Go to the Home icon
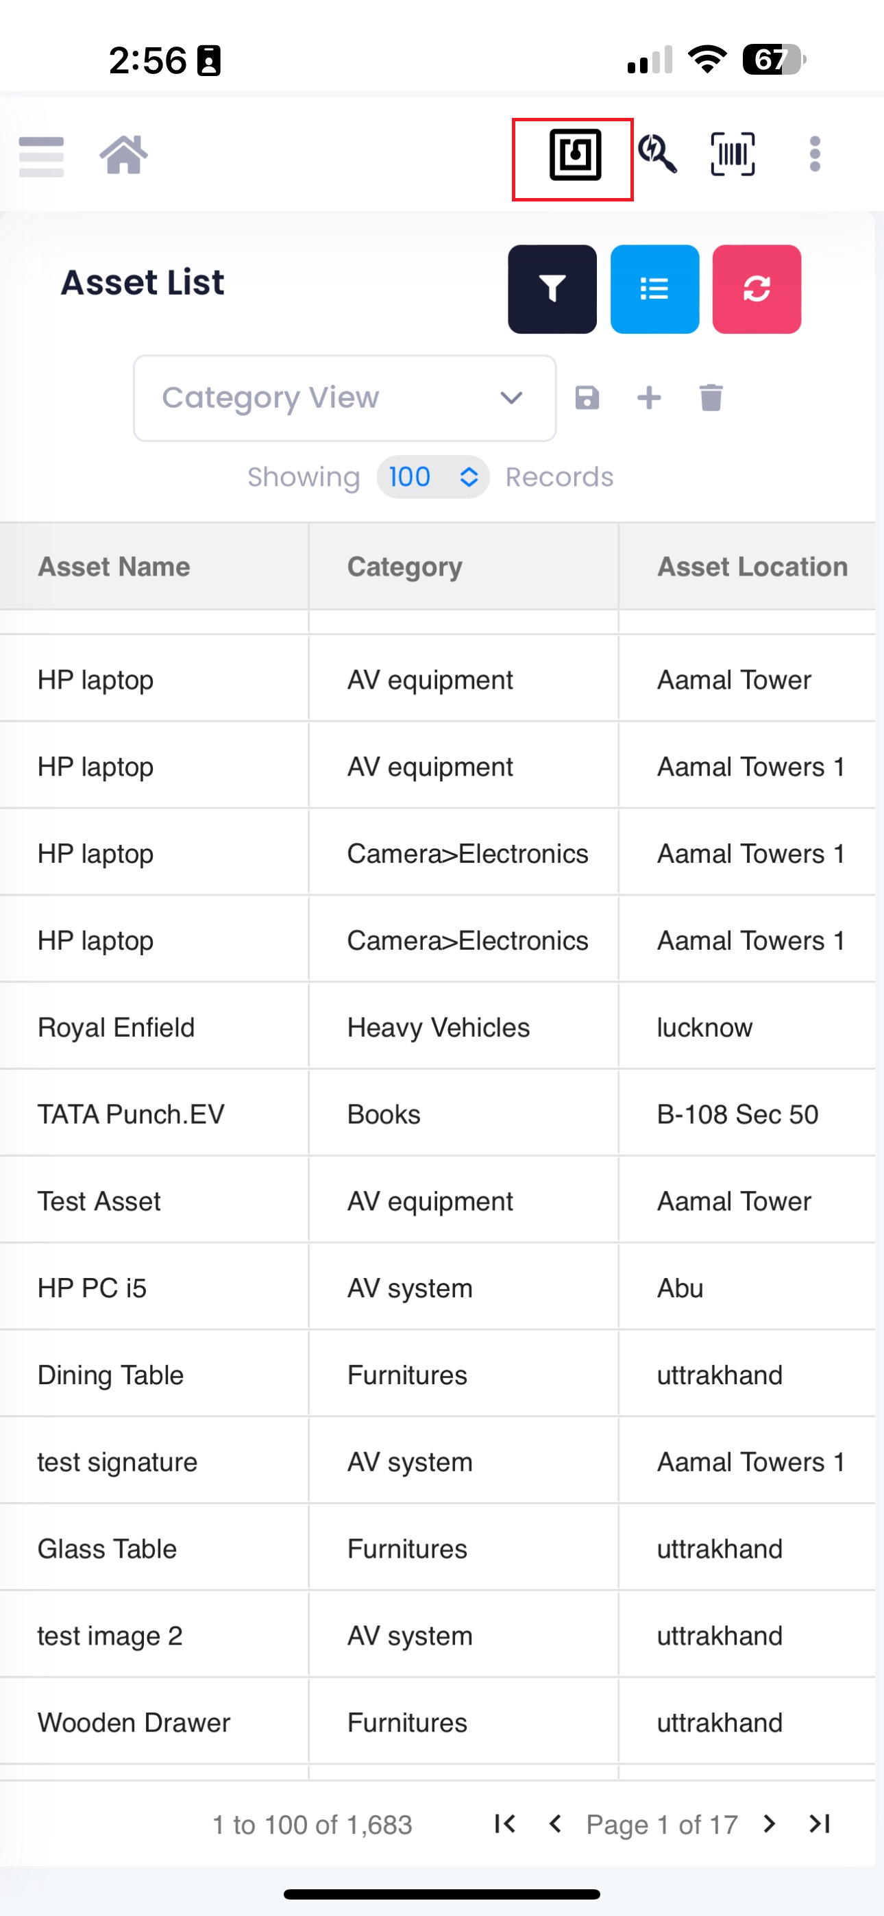 (123, 155)
